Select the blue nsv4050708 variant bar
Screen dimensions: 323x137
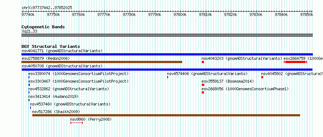[x=167, y=70]
